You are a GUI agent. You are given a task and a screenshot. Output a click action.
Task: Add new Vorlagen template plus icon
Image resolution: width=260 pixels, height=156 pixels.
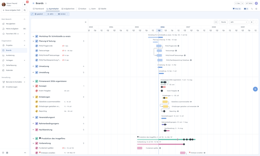(x=24, y=61)
